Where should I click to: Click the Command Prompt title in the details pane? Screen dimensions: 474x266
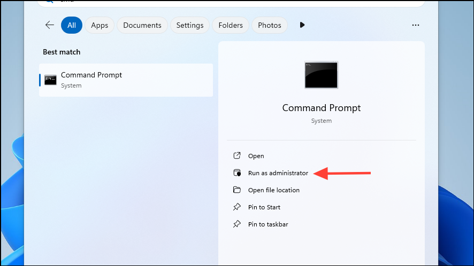pyautogui.click(x=322, y=108)
